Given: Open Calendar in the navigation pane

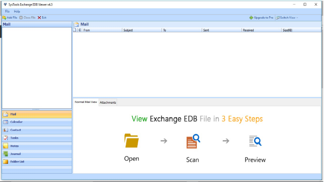Looking at the screenshot, I should click(x=37, y=122).
